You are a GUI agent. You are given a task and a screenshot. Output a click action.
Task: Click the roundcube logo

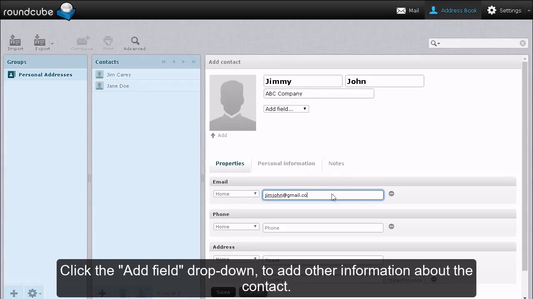40,11
